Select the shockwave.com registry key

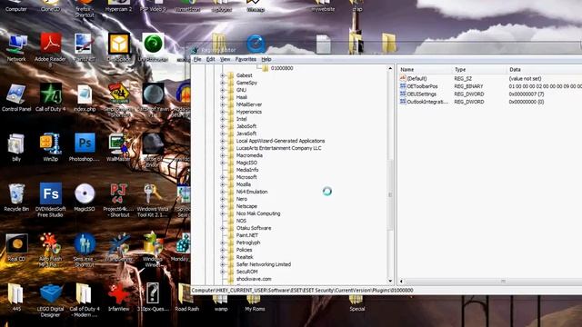[254, 279]
